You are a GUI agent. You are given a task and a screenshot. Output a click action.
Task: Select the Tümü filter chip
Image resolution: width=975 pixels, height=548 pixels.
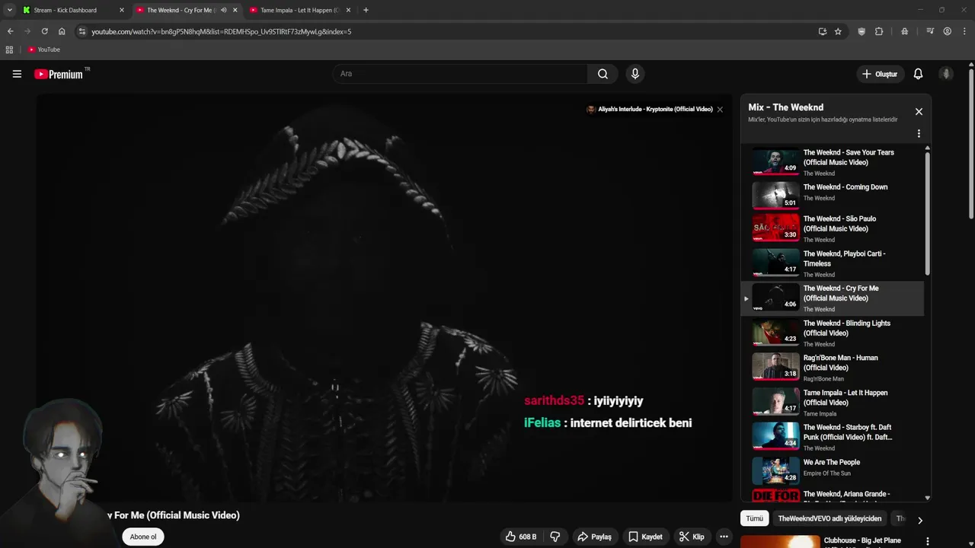pos(754,518)
